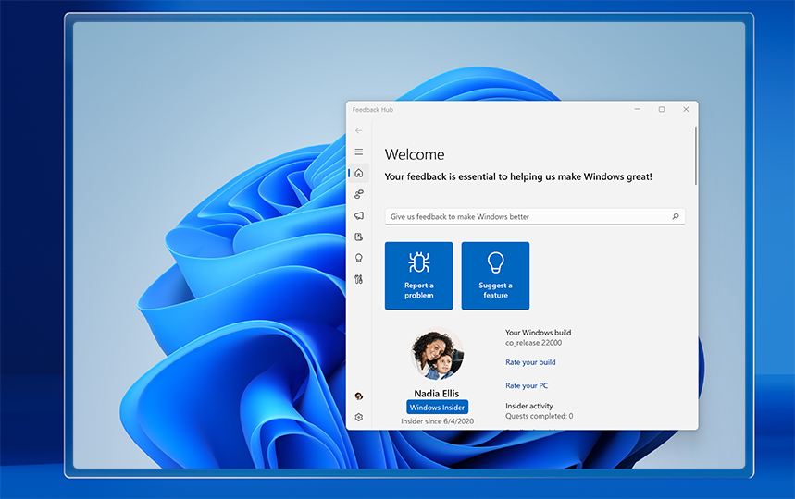This screenshot has width=795, height=499.
Task: Open Announcements megaphone icon in the sidebar
Action: tap(359, 215)
